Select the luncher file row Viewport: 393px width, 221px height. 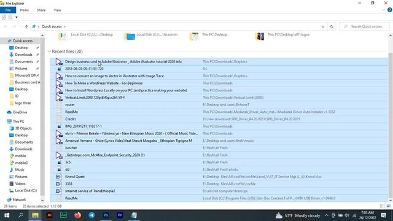tap(219, 148)
